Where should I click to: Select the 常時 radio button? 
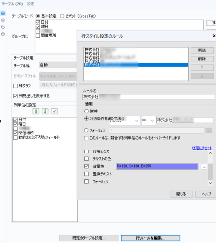[87, 111]
